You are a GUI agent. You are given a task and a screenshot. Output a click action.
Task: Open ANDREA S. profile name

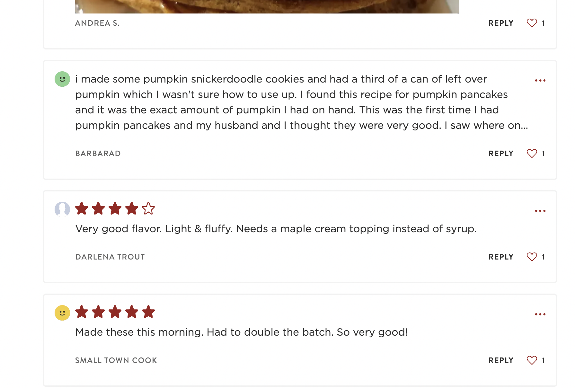97,23
